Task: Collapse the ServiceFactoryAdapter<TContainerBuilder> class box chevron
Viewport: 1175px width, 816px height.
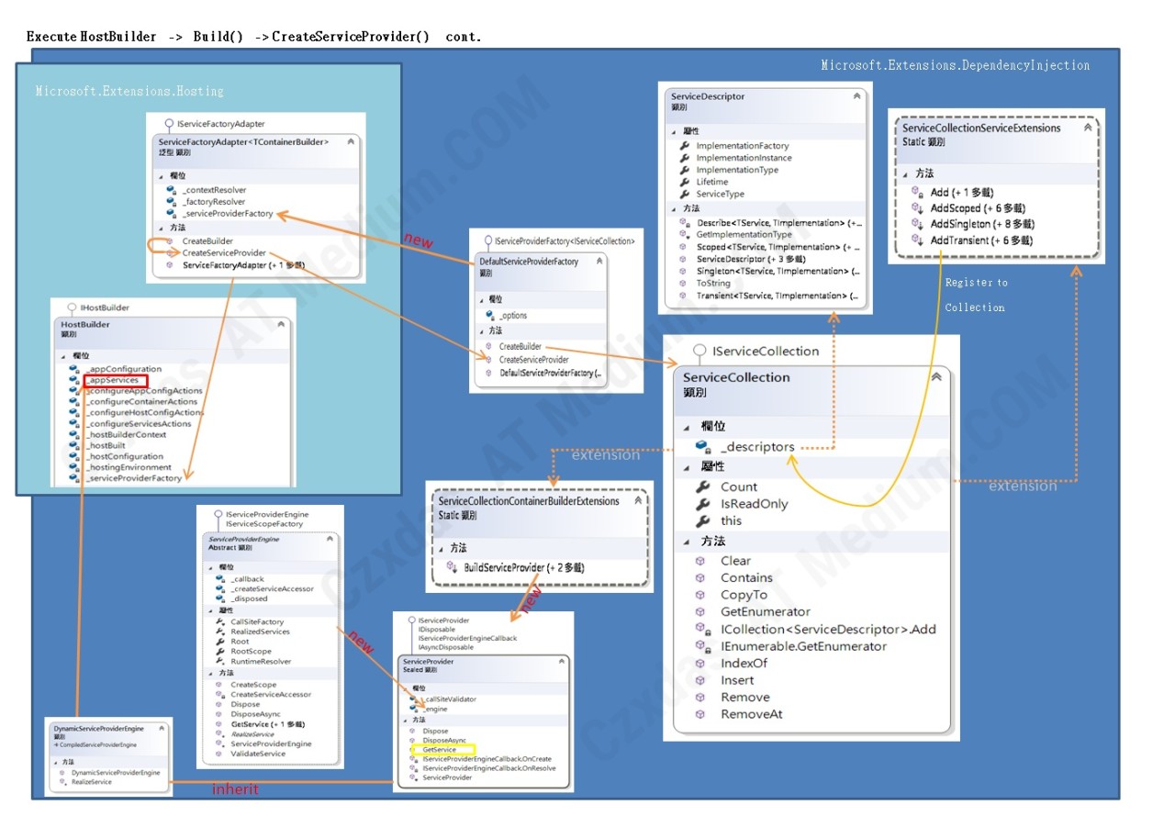Action: click(x=350, y=142)
